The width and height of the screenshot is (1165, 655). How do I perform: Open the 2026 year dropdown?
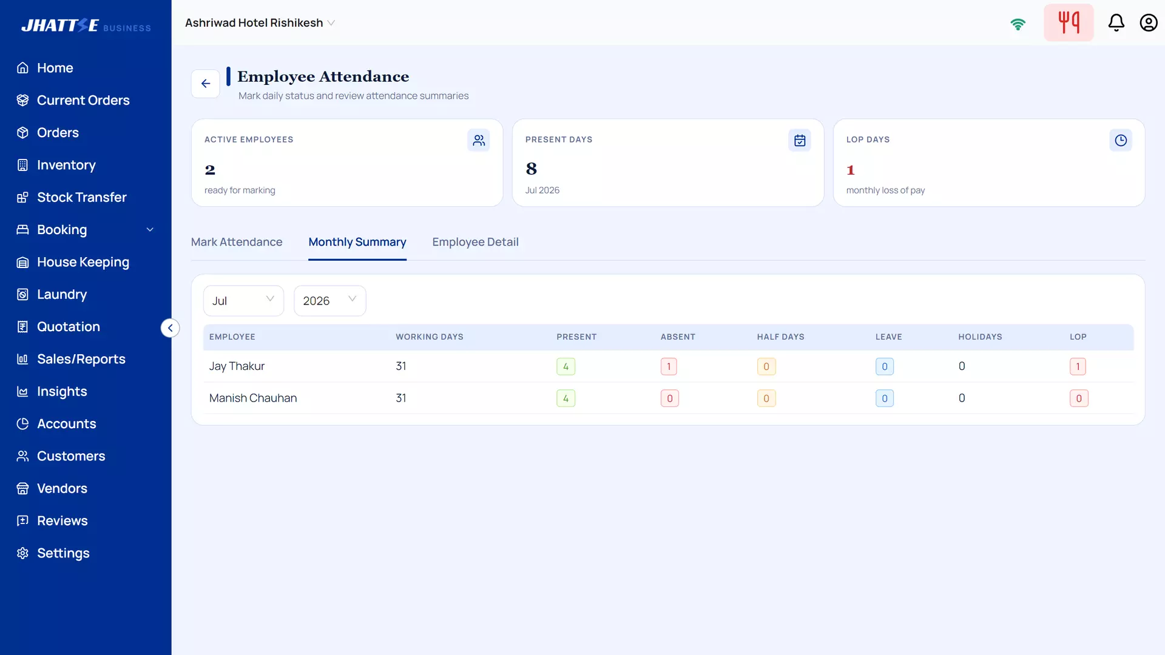click(x=329, y=301)
